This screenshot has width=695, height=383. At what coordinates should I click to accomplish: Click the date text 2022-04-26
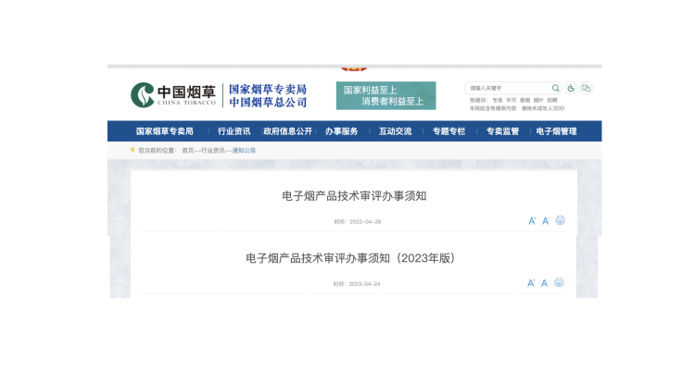pyautogui.click(x=365, y=222)
